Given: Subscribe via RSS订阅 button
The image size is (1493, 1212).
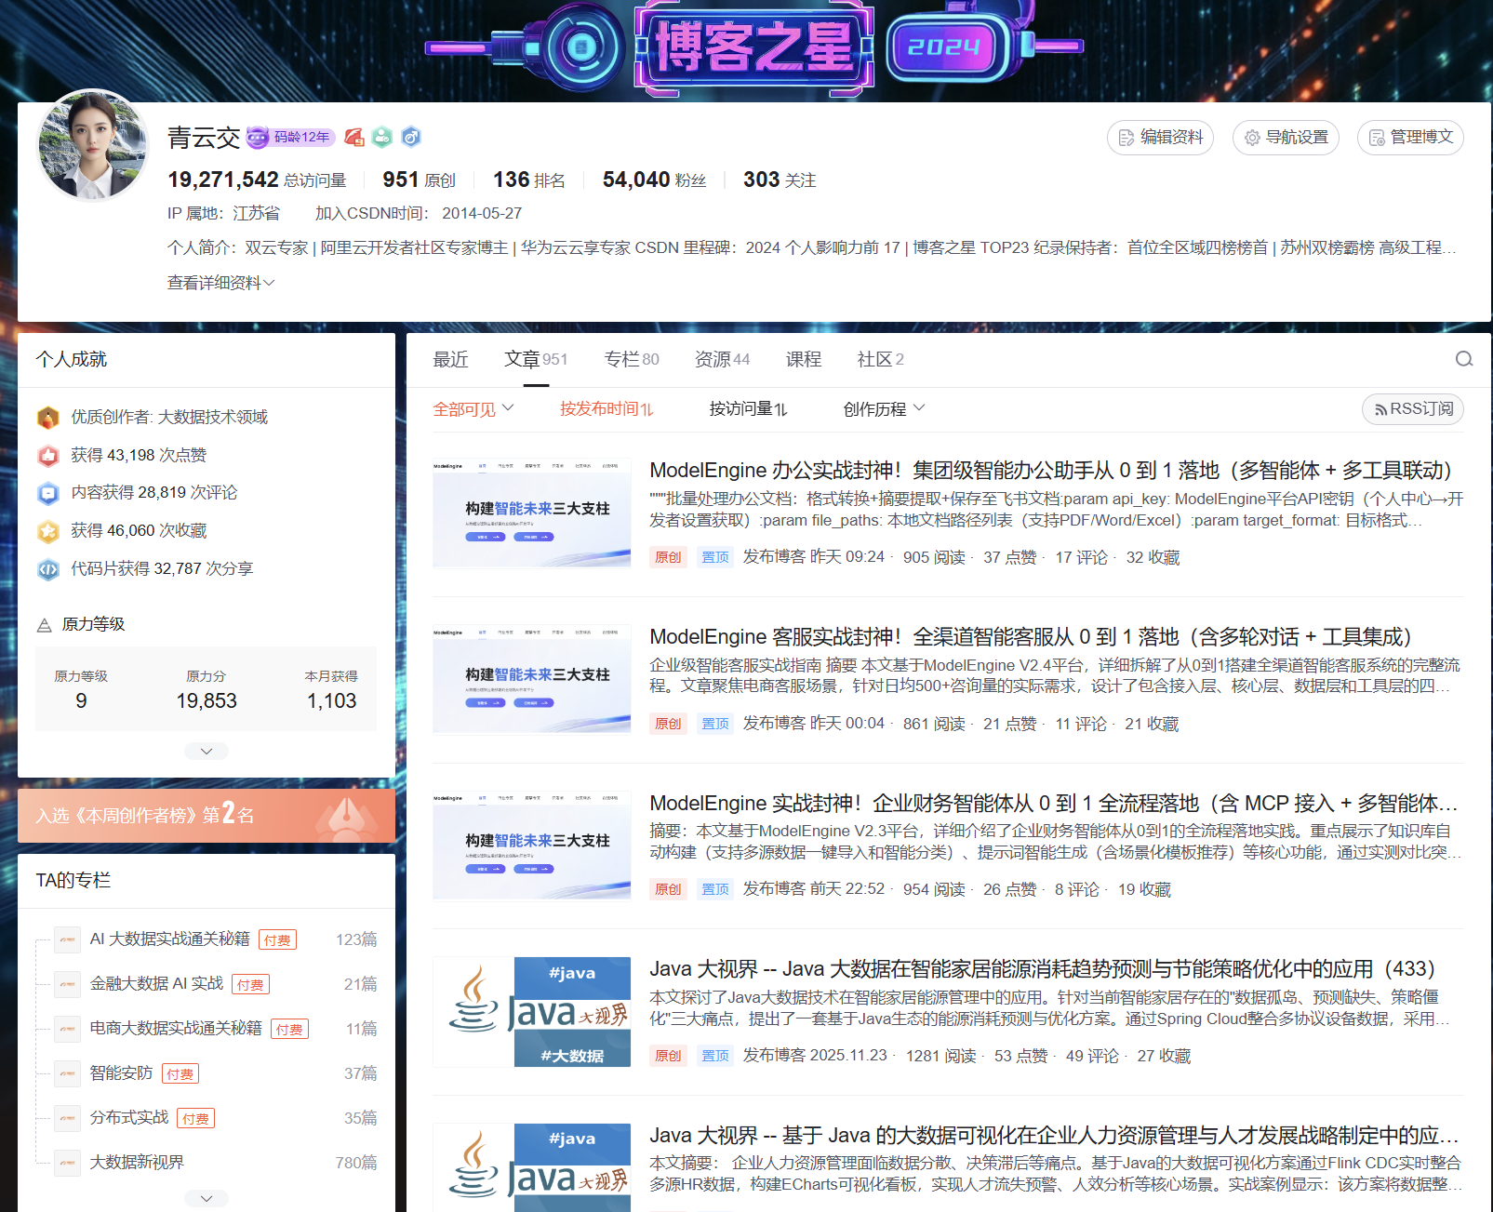Looking at the screenshot, I should (x=1413, y=409).
